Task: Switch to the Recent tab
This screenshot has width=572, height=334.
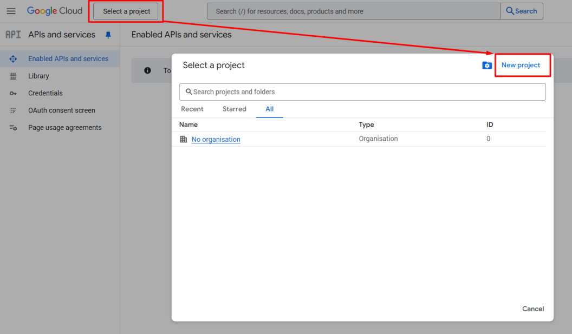Action: 192,109
